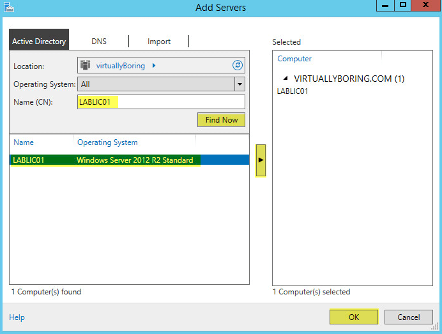
Task: Cancel the Add Servers dialog
Action: [x=408, y=317]
